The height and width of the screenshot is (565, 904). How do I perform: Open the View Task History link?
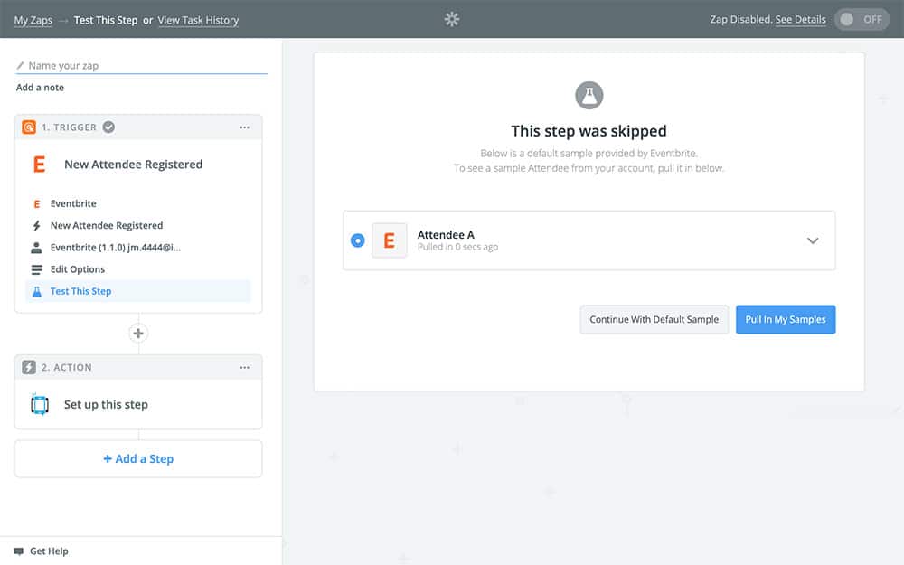(x=198, y=20)
